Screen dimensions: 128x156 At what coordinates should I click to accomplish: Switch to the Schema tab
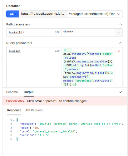(x=12, y=92)
